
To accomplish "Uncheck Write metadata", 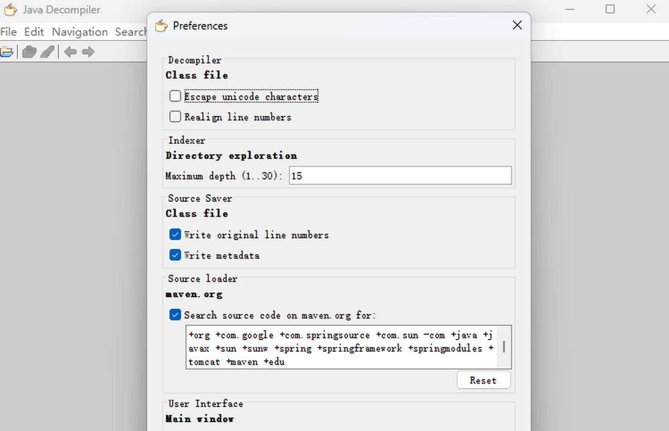I will 174,255.
